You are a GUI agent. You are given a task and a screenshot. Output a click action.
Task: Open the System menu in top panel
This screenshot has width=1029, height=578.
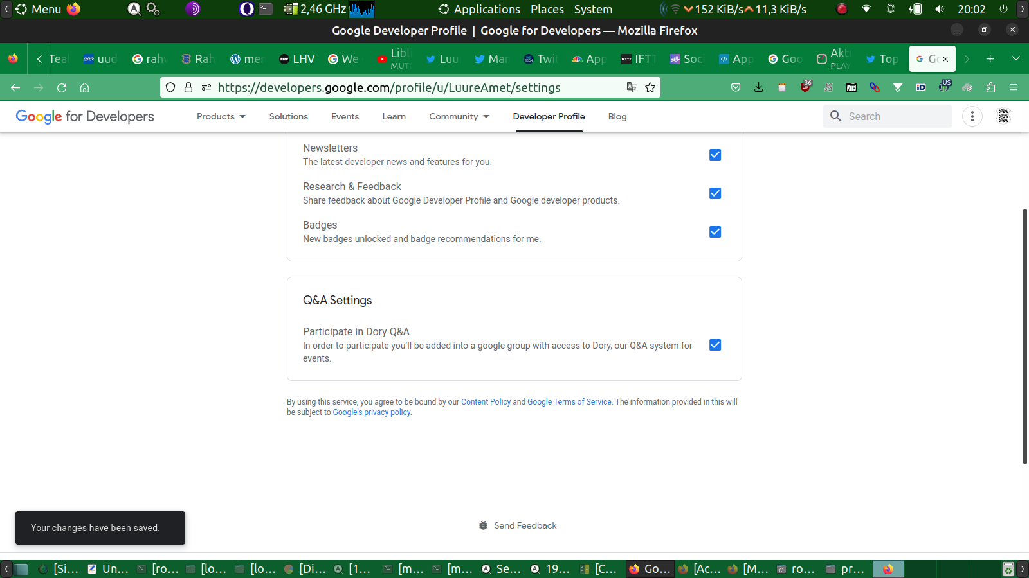pos(593,9)
